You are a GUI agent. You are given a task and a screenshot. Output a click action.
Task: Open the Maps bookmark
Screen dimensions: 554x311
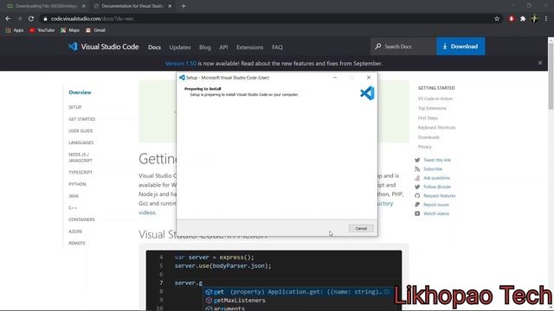point(70,30)
